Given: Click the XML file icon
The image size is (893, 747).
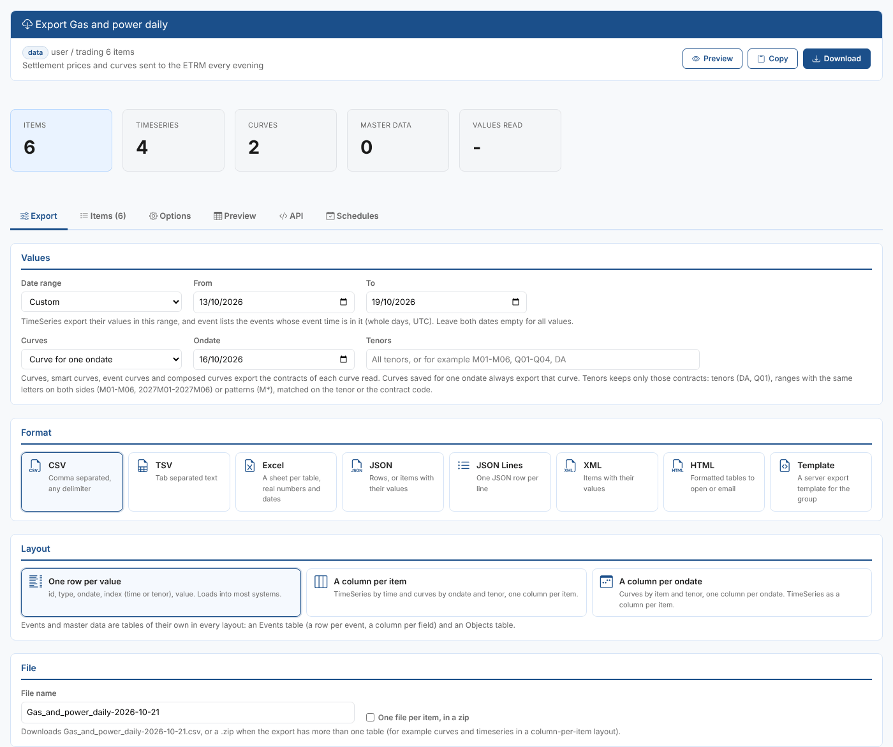Looking at the screenshot, I should pyautogui.click(x=569, y=466).
